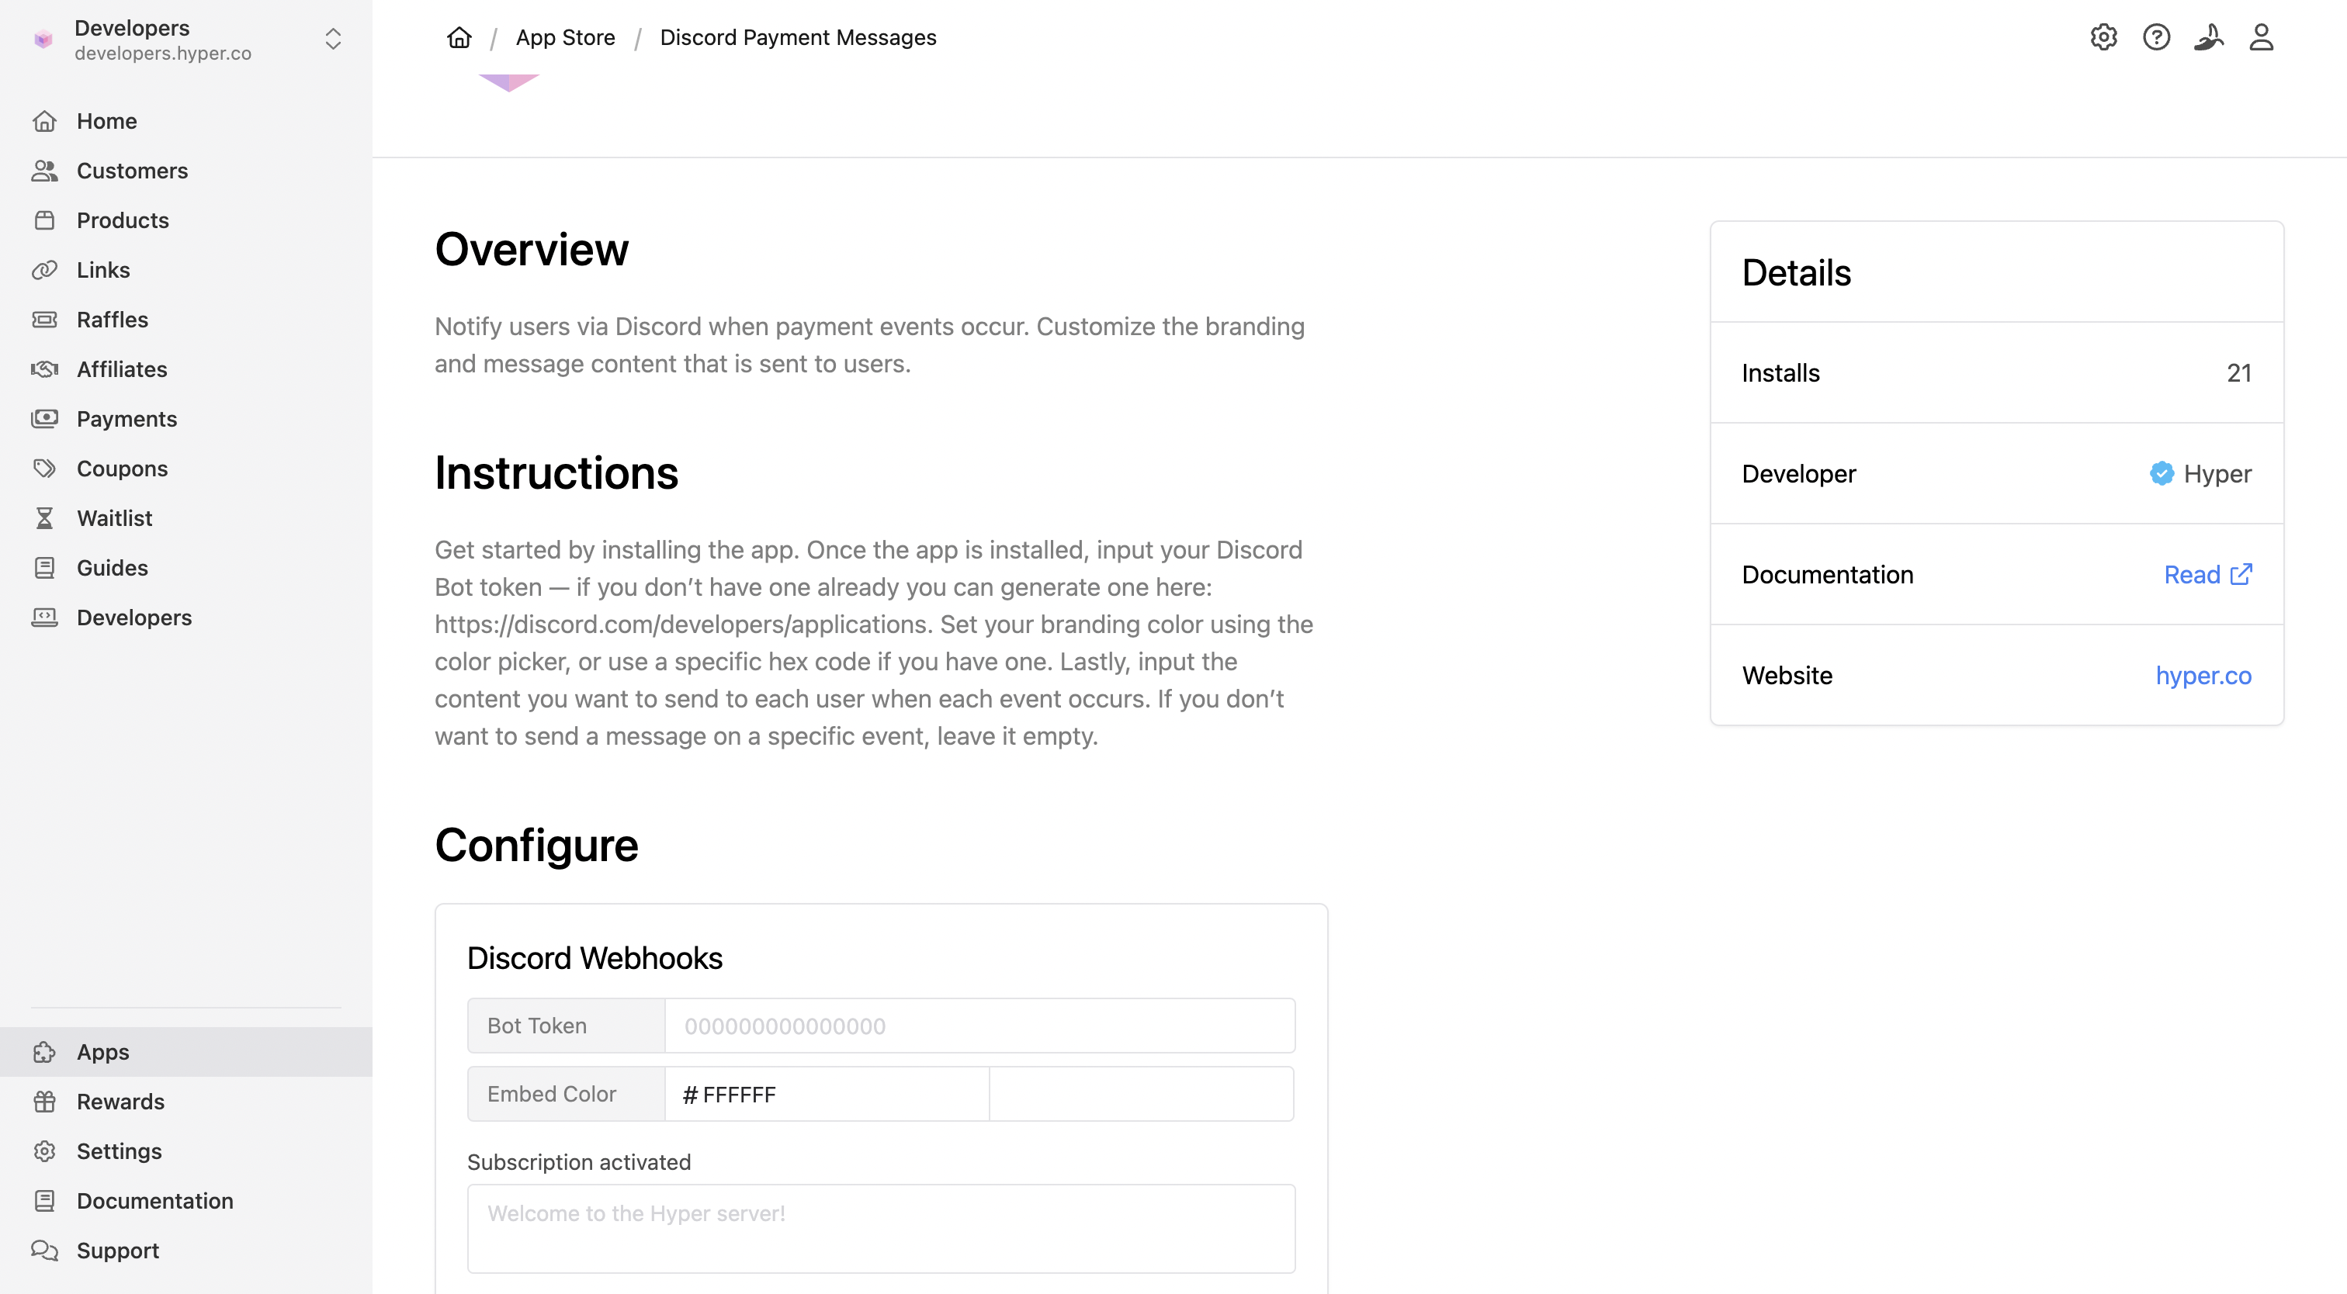Click App Store breadcrumb link
The width and height of the screenshot is (2347, 1294).
(x=565, y=37)
